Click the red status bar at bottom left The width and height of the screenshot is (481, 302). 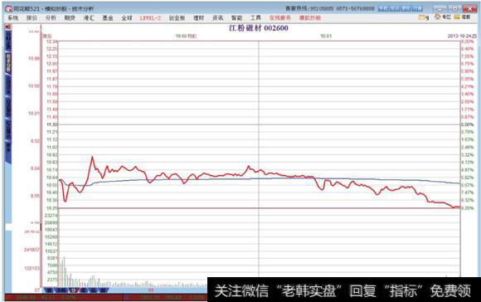(x=106, y=297)
